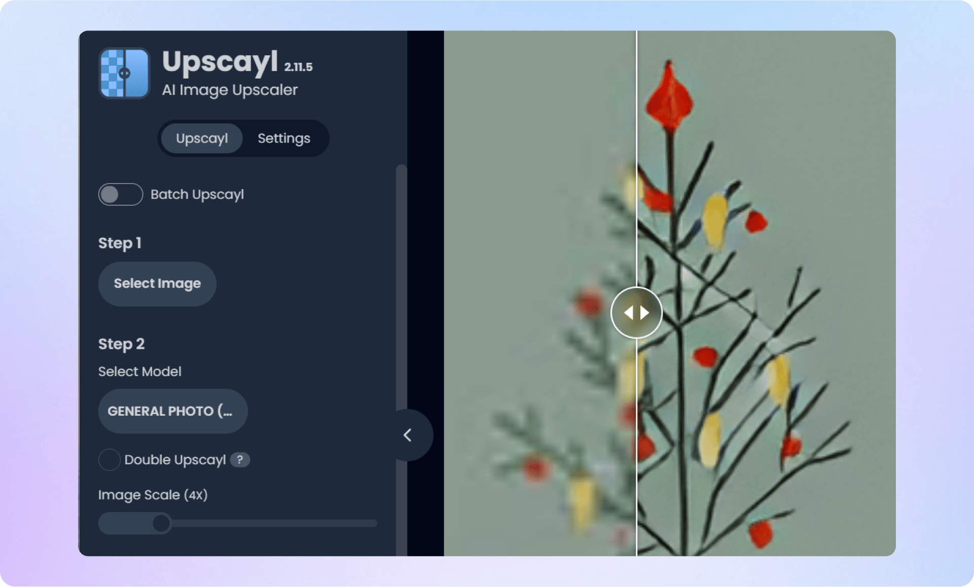Click the Double Upscayl label text
Viewport: 974px width, 587px height.
pyautogui.click(x=175, y=460)
